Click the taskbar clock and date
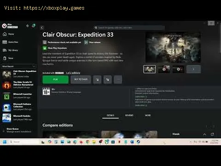221x166 pixels. 214,142
